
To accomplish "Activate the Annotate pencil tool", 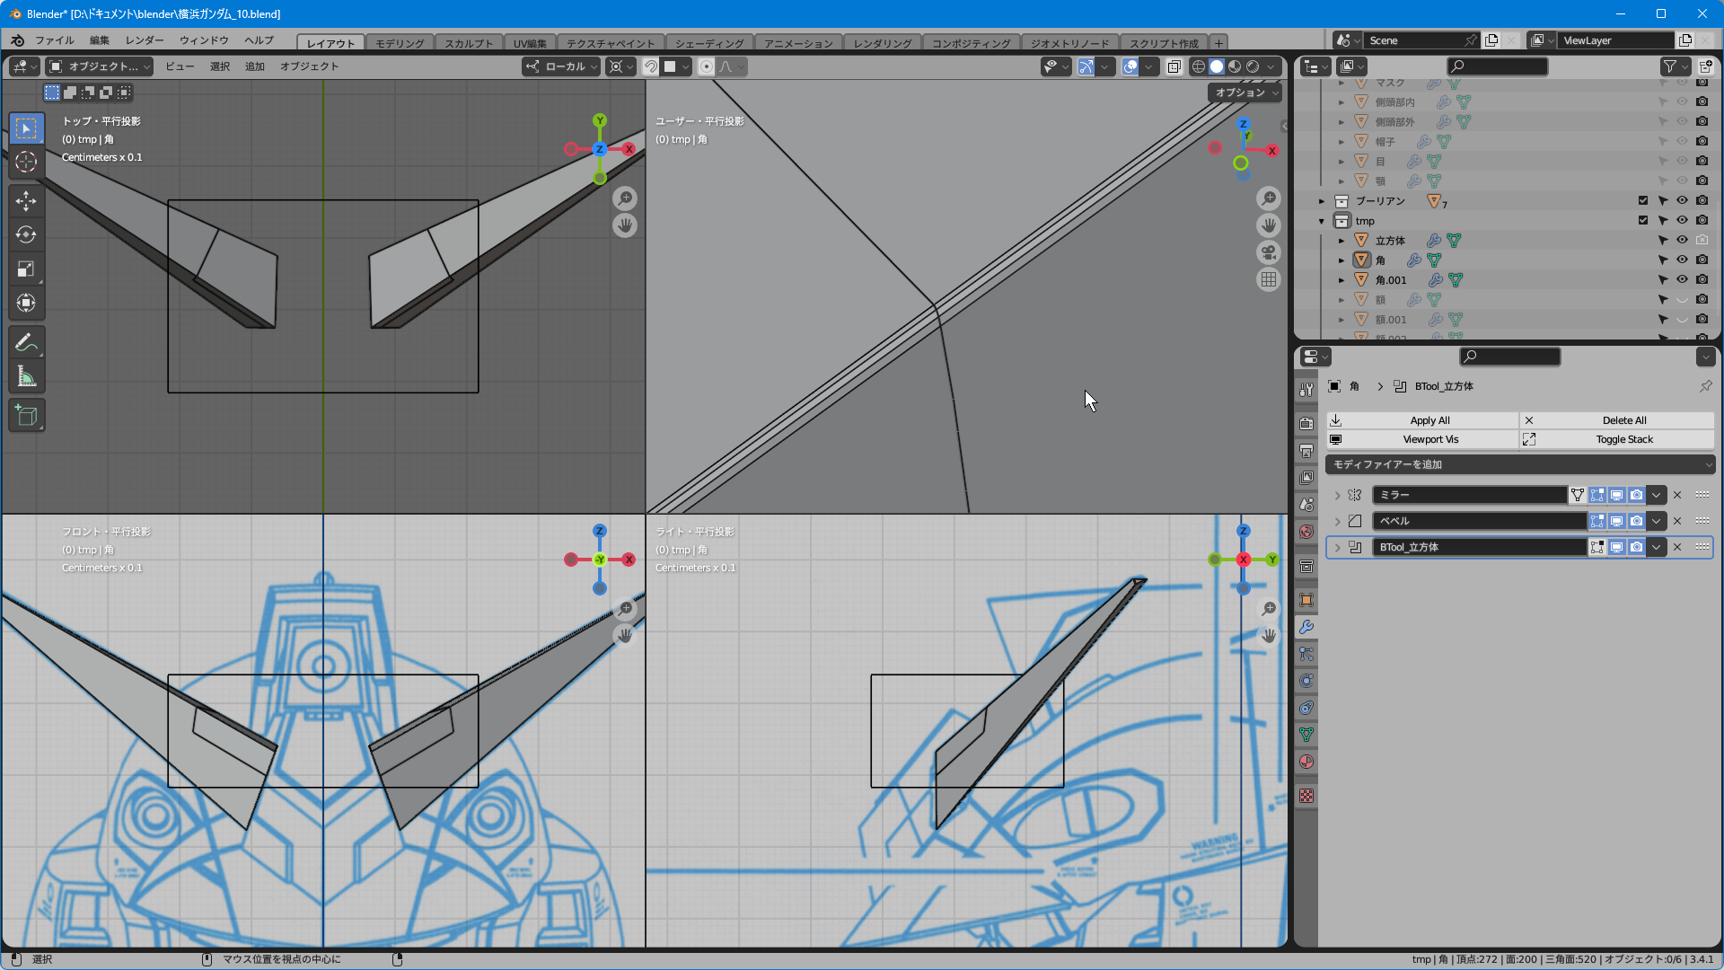I will [26, 342].
